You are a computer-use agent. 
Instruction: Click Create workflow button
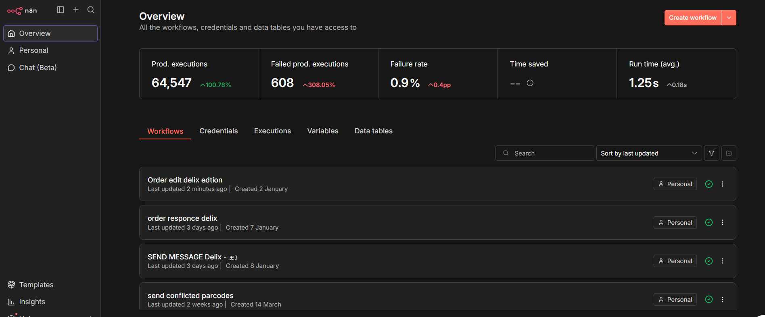coord(692,18)
